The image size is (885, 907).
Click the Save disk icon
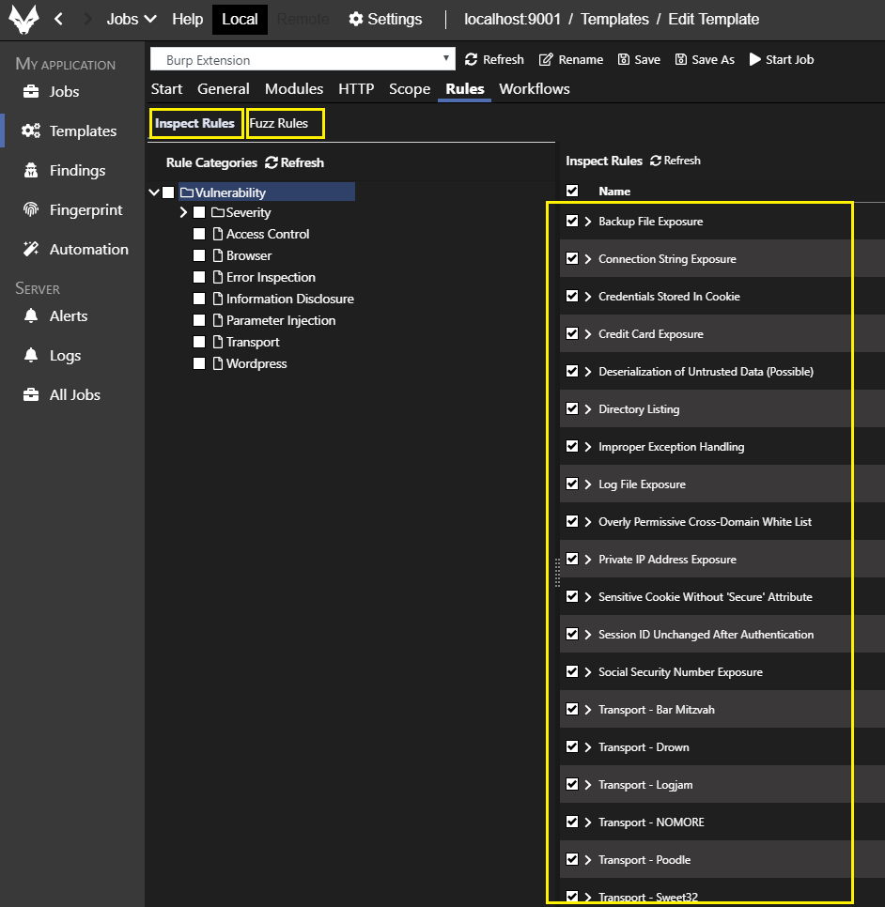[624, 59]
